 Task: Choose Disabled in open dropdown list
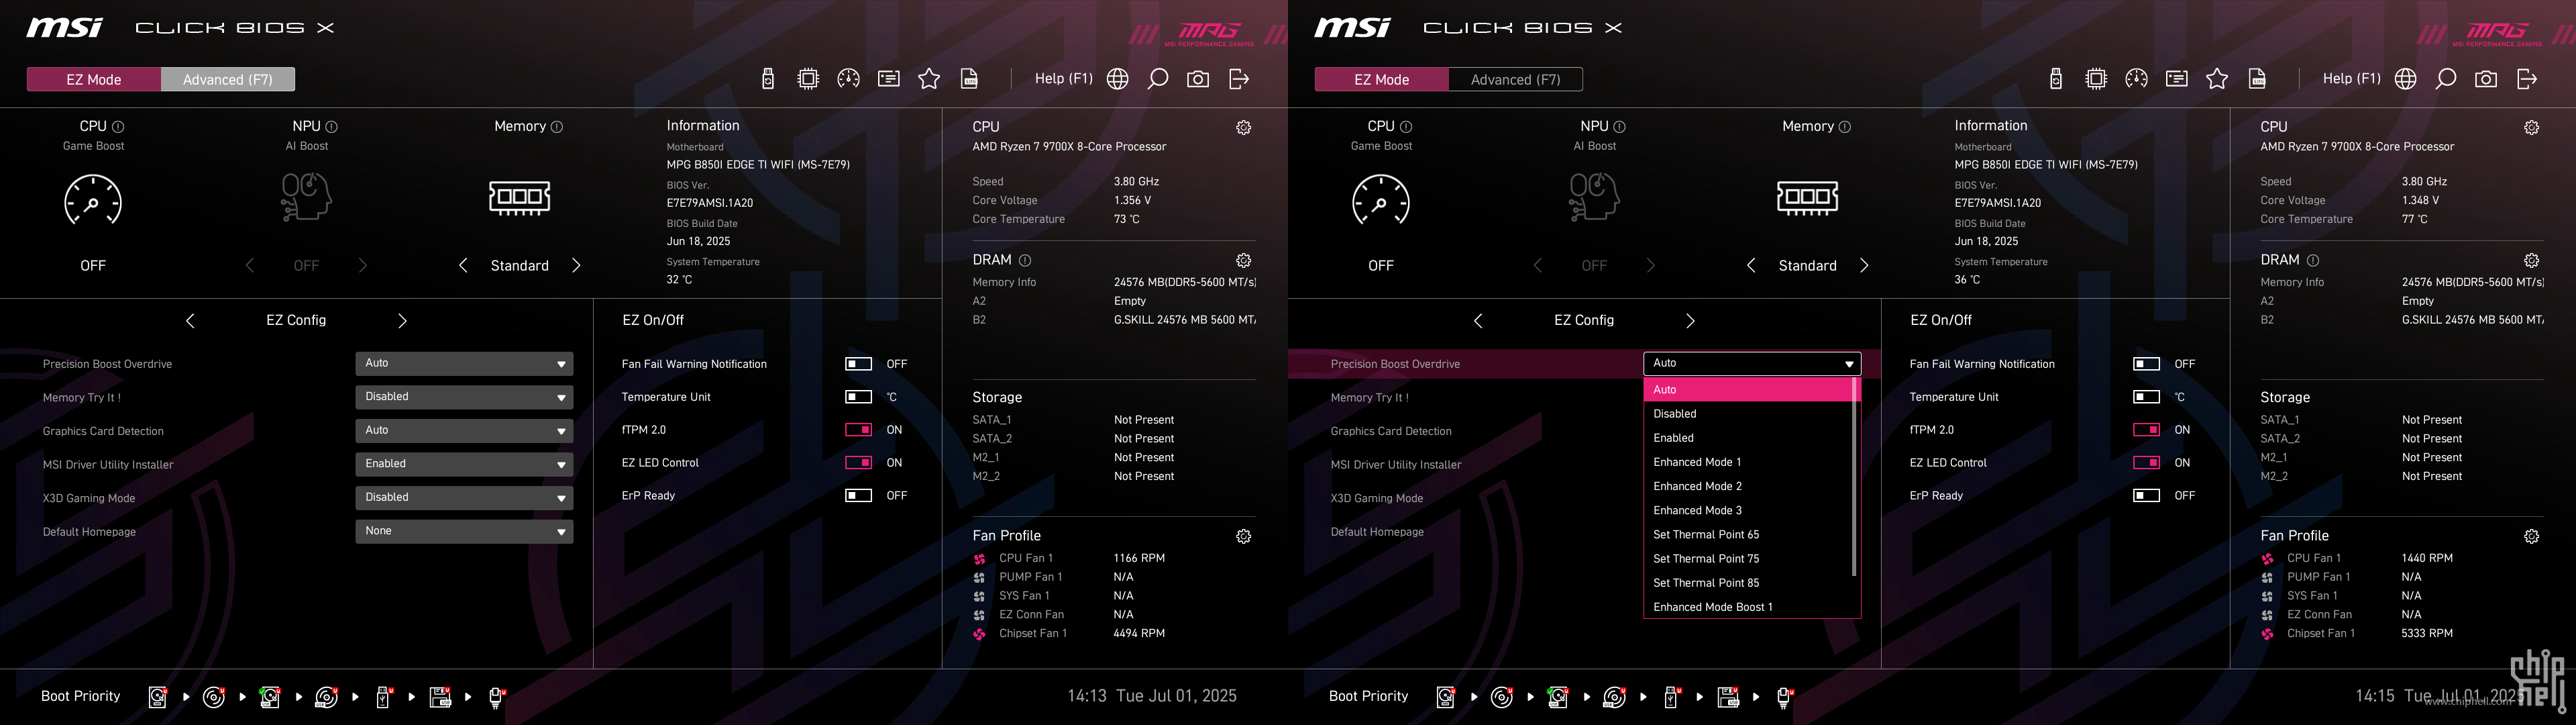click(1748, 414)
